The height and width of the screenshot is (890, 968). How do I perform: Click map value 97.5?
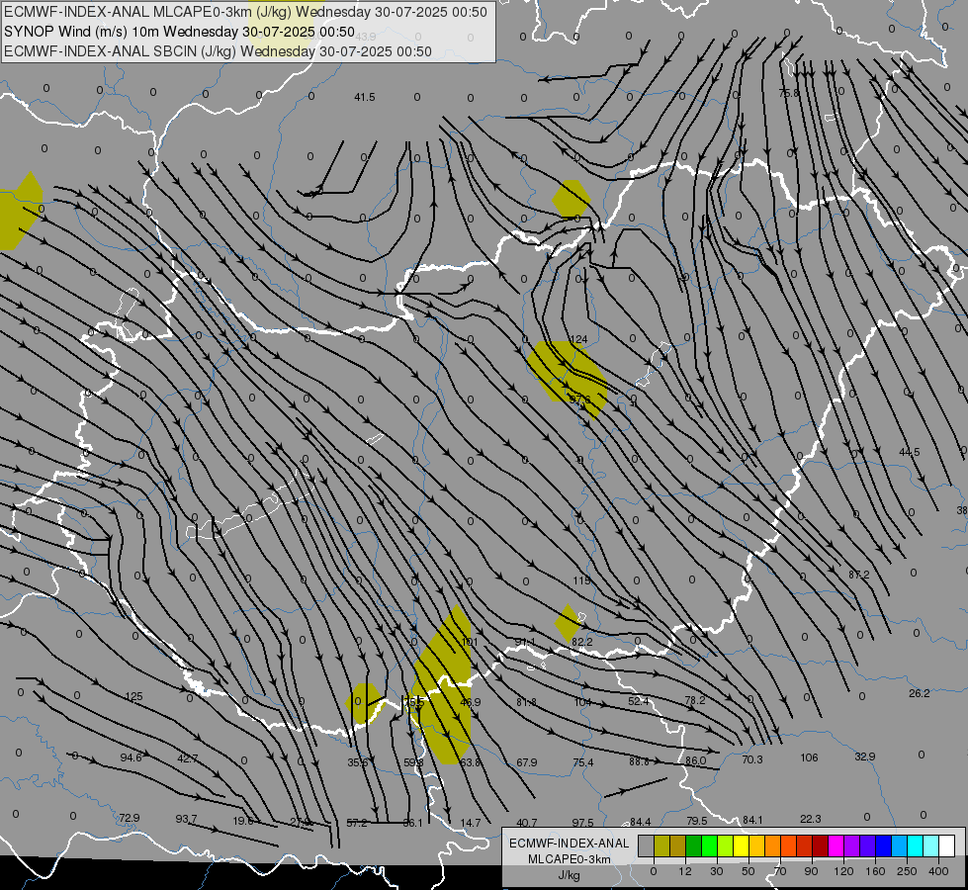(x=582, y=822)
